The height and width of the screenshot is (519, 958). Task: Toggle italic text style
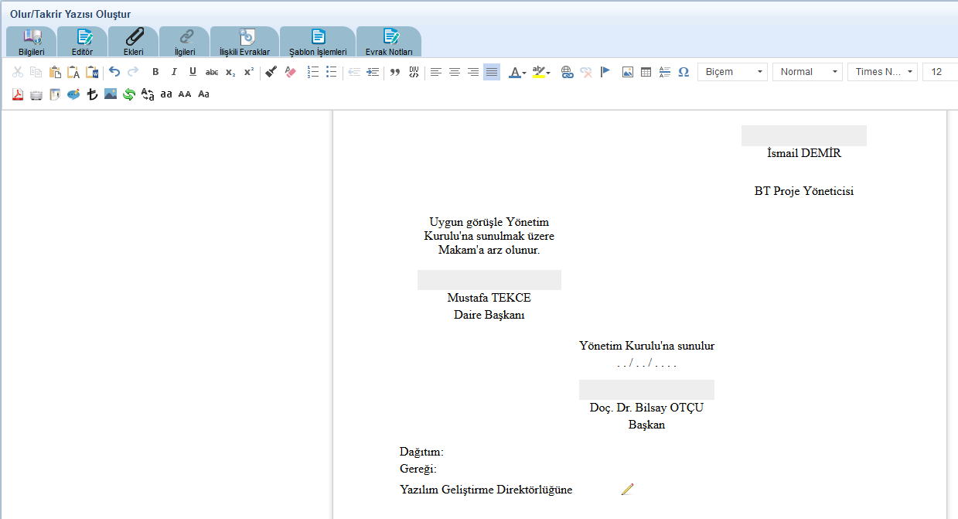[174, 72]
